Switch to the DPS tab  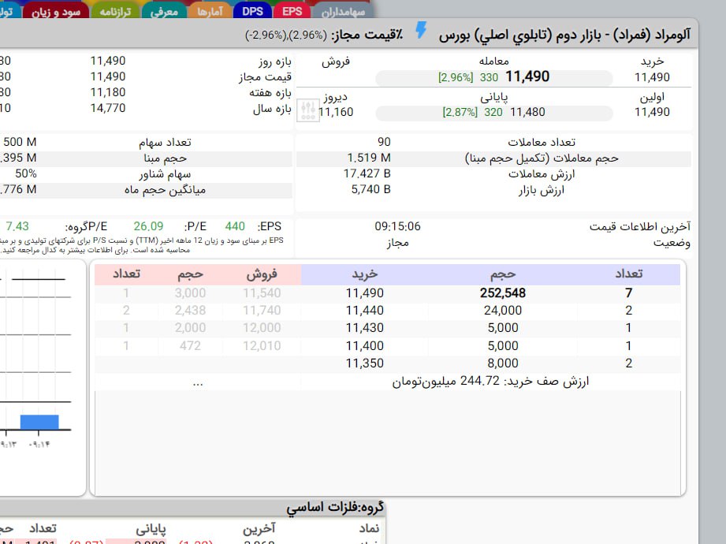(x=253, y=11)
